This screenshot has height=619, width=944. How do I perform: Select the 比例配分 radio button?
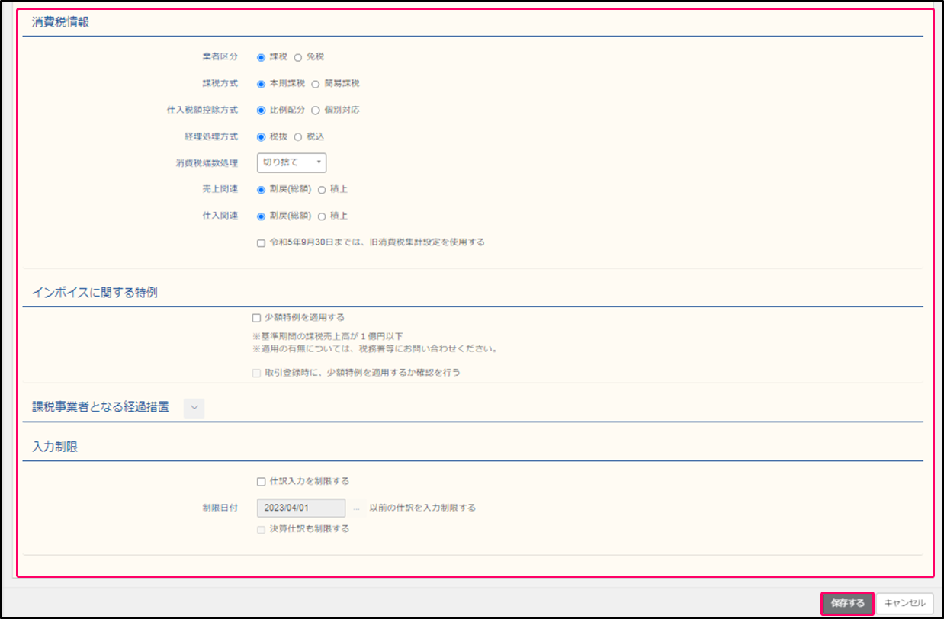[262, 111]
